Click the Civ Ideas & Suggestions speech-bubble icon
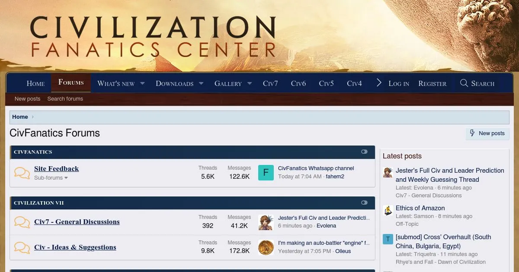 [22, 247]
